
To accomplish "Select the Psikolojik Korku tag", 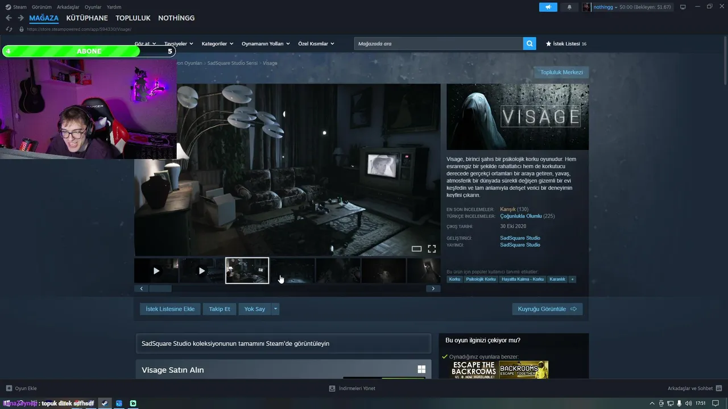I will [481, 279].
